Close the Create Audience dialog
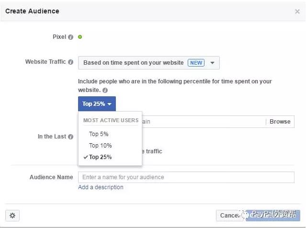 [297, 11]
